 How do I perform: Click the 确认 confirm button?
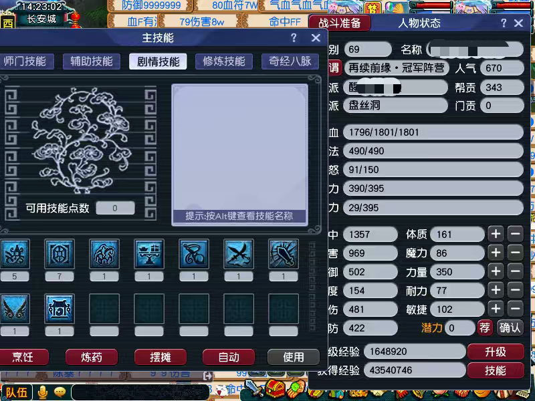pyautogui.click(x=510, y=327)
